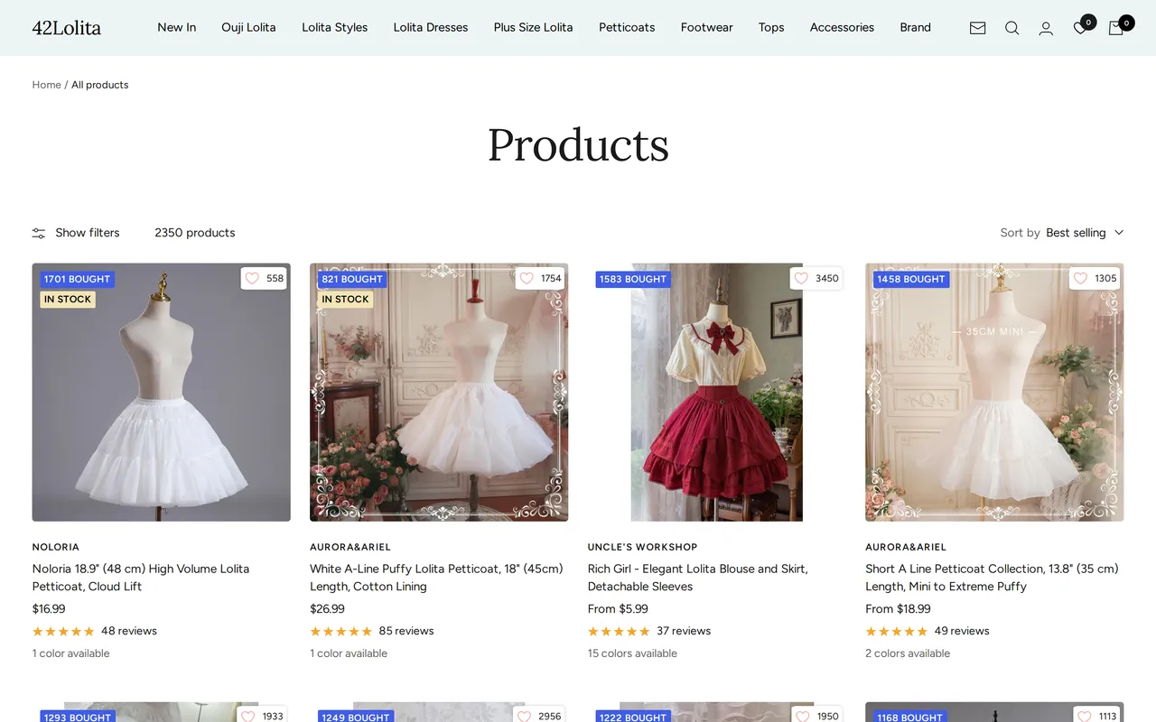This screenshot has width=1156, height=722.
Task: Click UNCLE'S WORKSHOP brand link
Action: pyautogui.click(x=642, y=547)
